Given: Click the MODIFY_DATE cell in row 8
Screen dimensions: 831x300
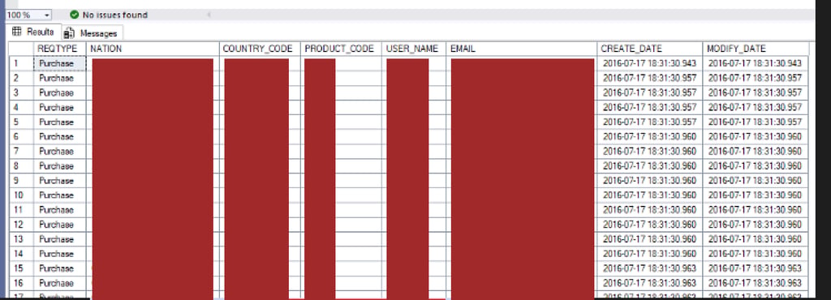Looking at the screenshot, I should pyautogui.click(x=756, y=165).
